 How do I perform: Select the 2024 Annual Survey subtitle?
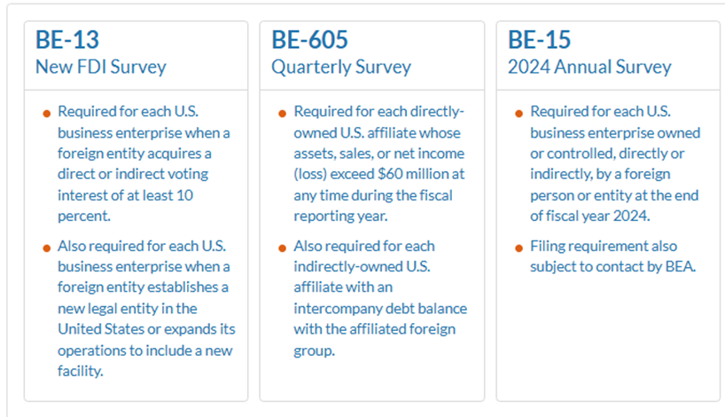pos(589,67)
